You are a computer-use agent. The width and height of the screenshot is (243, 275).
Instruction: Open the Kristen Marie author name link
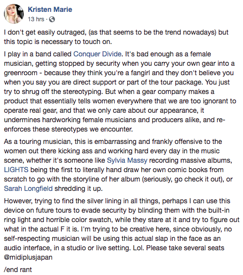tap(50, 9)
